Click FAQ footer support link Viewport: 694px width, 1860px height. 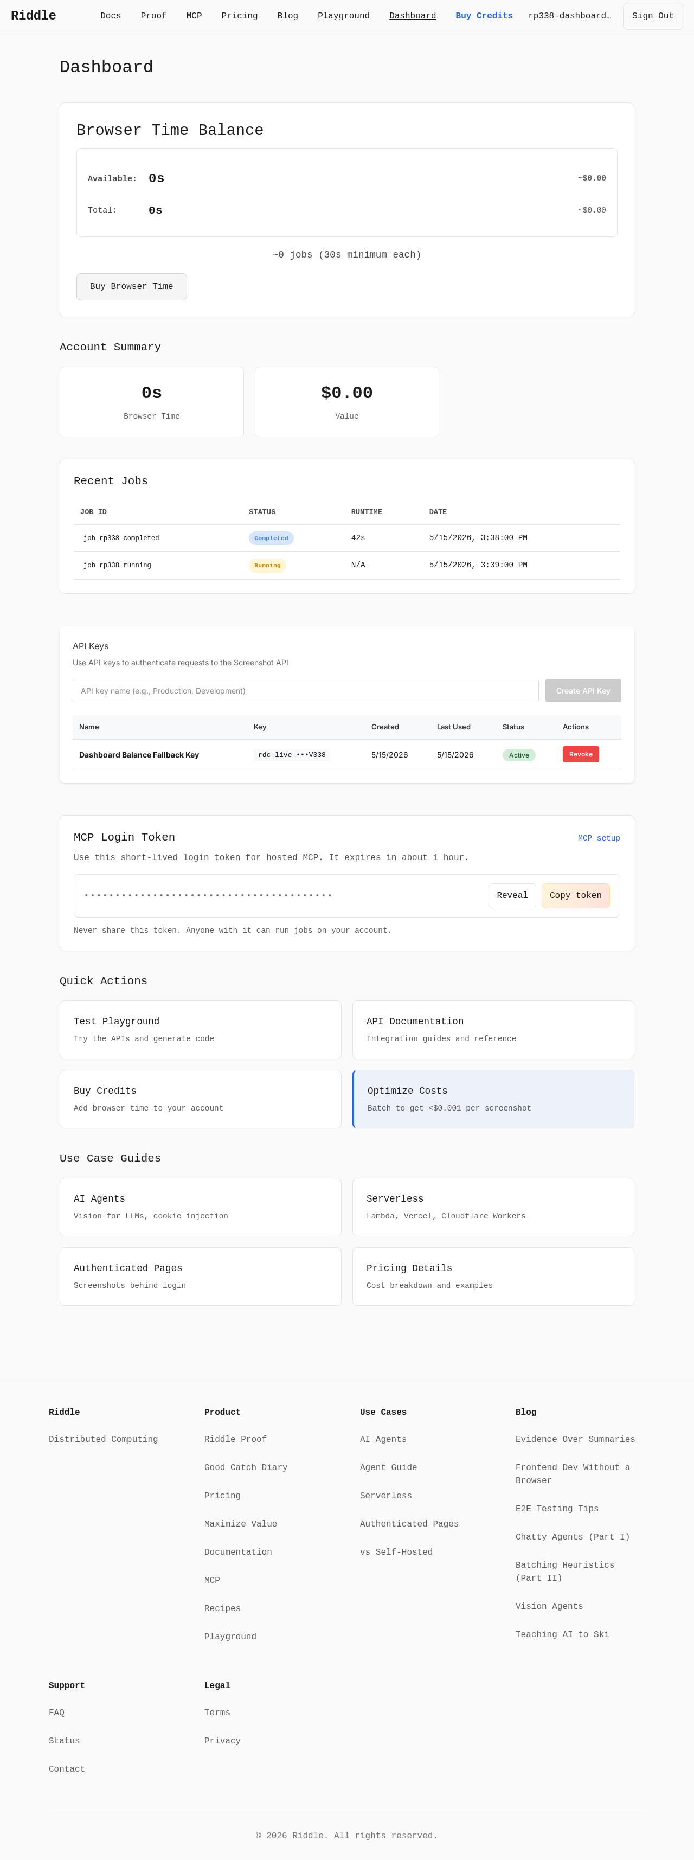tap(56, 1712)
